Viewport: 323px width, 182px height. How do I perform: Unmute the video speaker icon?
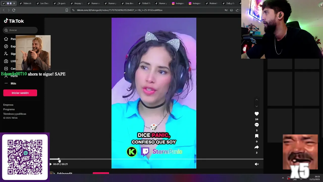click(x=257, y=164)
